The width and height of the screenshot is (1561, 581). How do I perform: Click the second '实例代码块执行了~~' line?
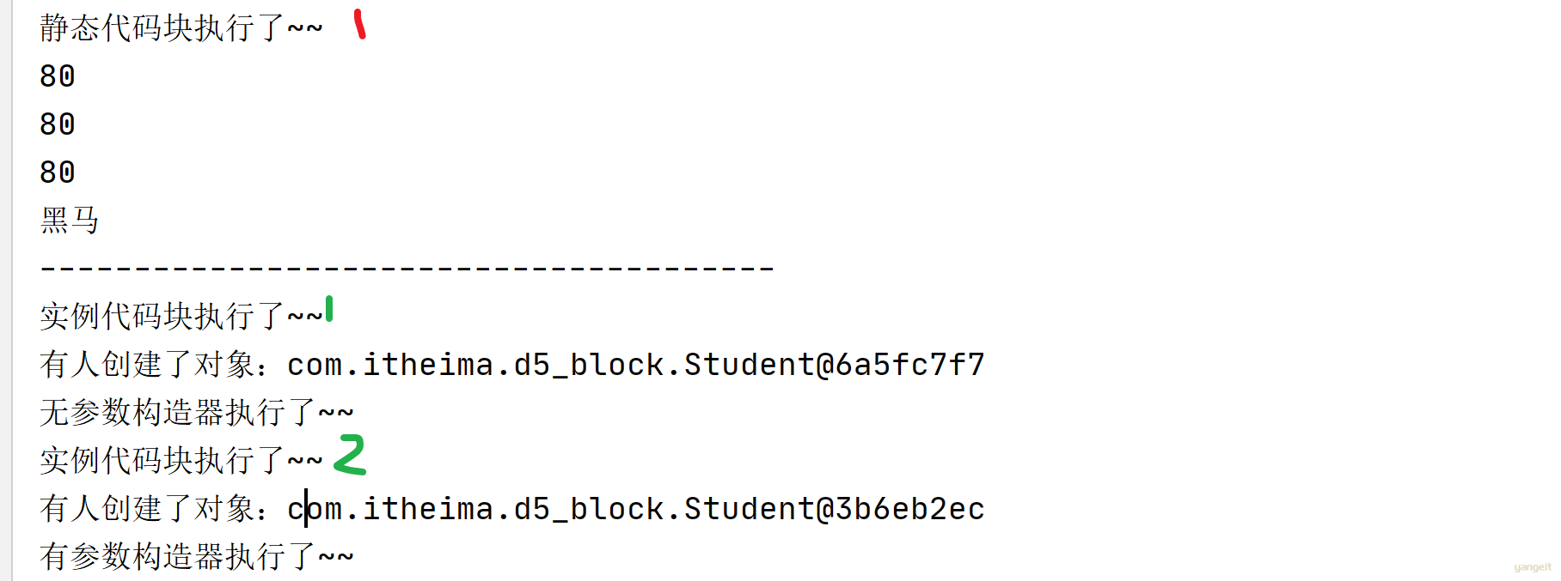click(181, 461)
